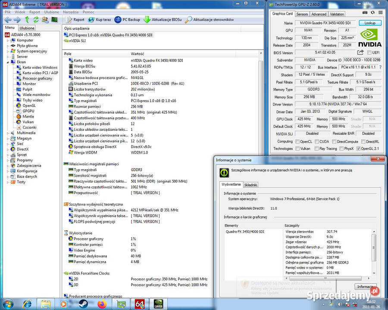Click the volume speaker in system tray
This screenshot has height=310, width=388.
(340, 304)
